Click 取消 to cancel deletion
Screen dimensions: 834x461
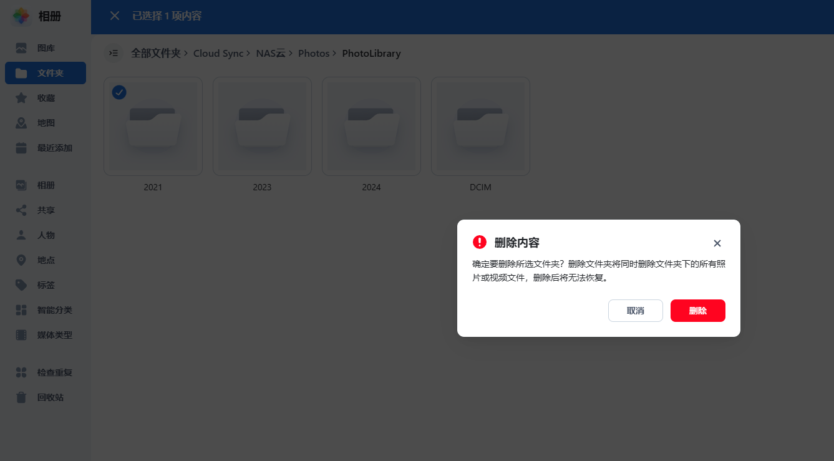point(636,311)
